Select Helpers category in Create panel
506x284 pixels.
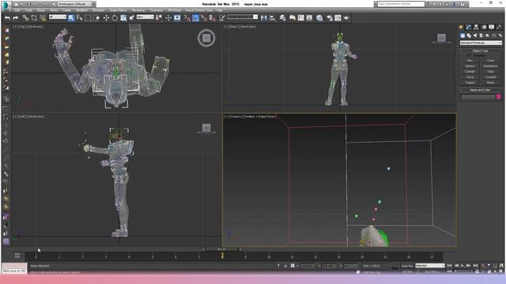(x=487, y=35)
